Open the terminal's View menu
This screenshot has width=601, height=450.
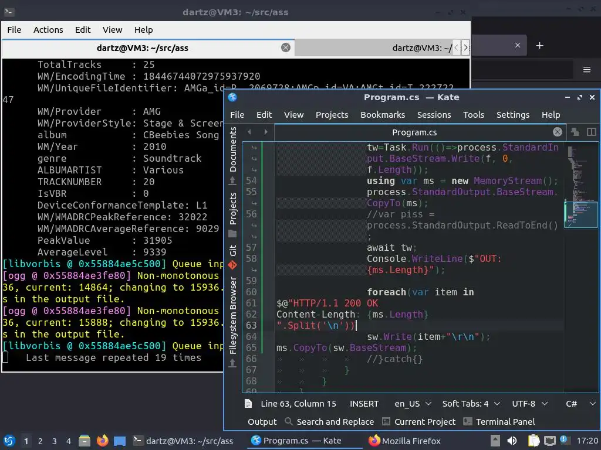tap(112, 30)
